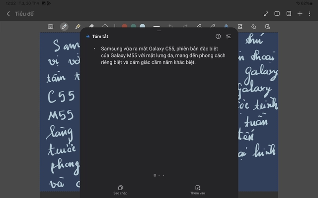This screenshot has width=318, height=198.
Task: Open the info exclamation icon in Tóm tắt panel
Action: point(218,36)
